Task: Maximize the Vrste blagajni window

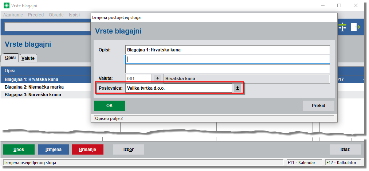Action: (x=339, y=6)
